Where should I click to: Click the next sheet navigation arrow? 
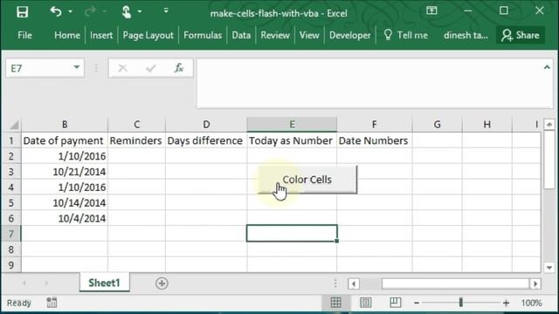(x=46, y=283)
